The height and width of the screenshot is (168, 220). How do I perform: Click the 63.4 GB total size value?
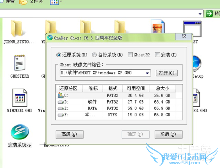[x=162, y=102]
